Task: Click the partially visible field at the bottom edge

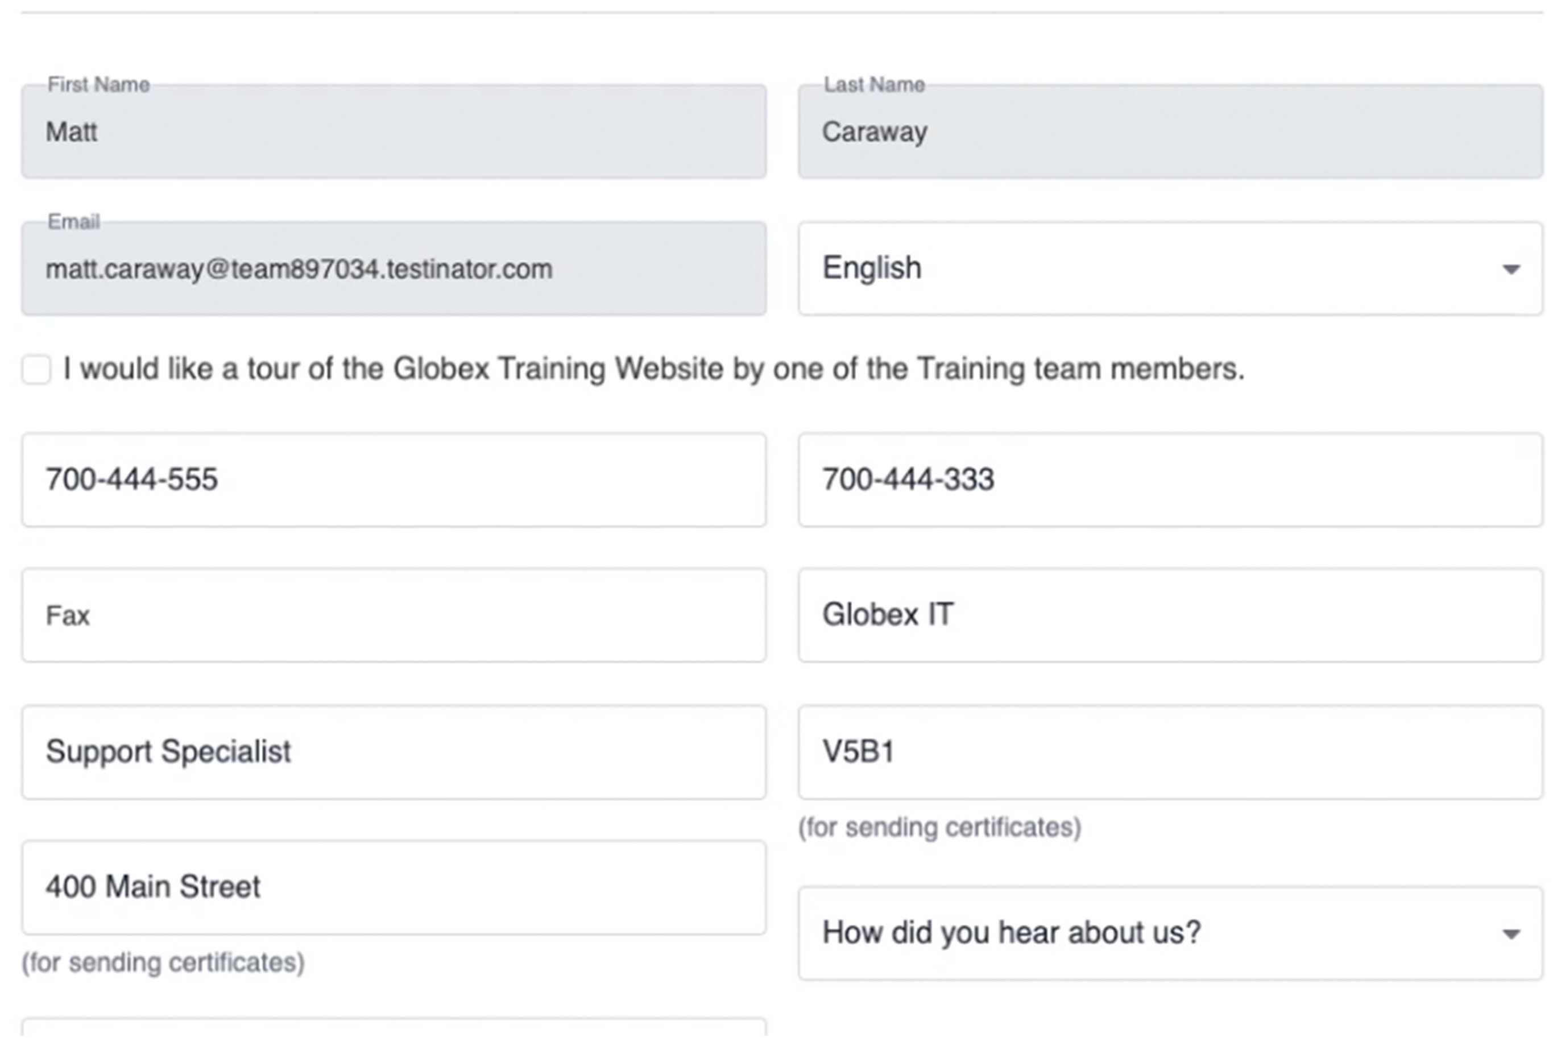Action: [x=394, y=1029]
